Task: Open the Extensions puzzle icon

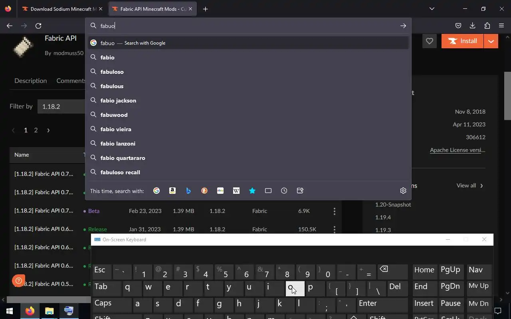Action: coord(487,26)
